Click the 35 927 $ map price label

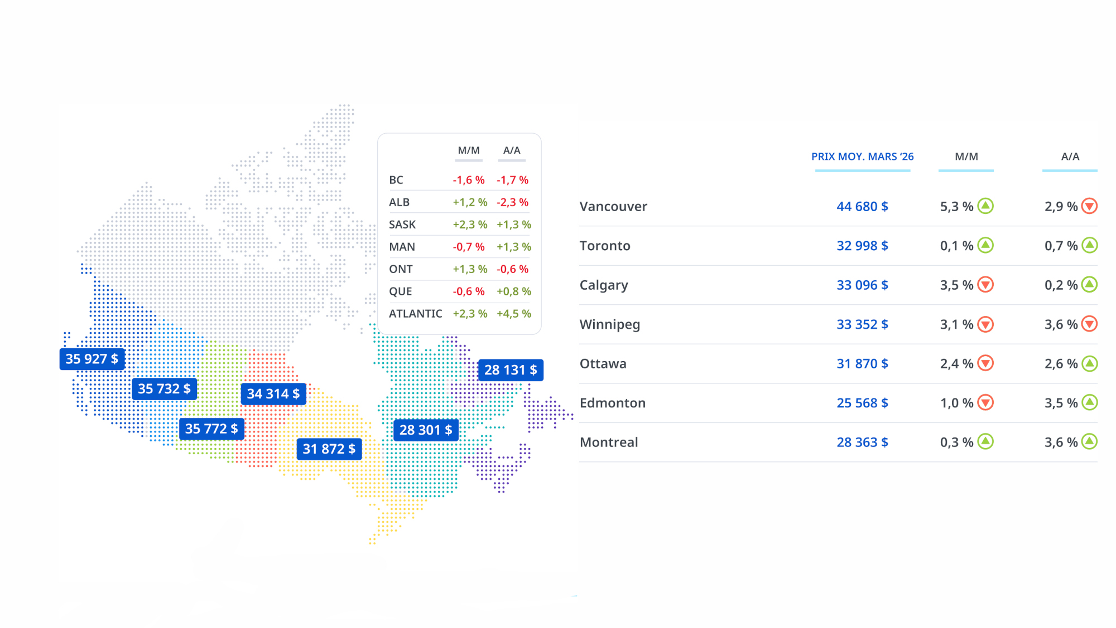[92, 359]
